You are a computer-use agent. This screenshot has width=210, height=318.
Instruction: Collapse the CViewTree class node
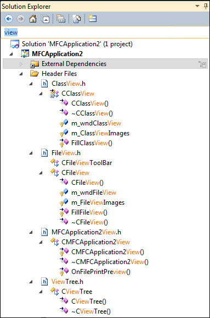(x=41, y=292)
